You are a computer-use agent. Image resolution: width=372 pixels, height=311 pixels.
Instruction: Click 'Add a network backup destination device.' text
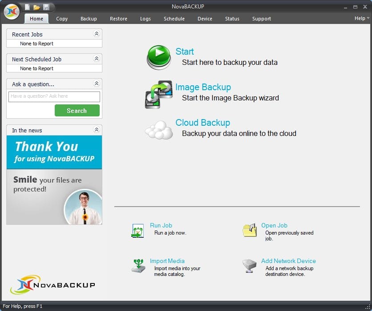point(289,271)
